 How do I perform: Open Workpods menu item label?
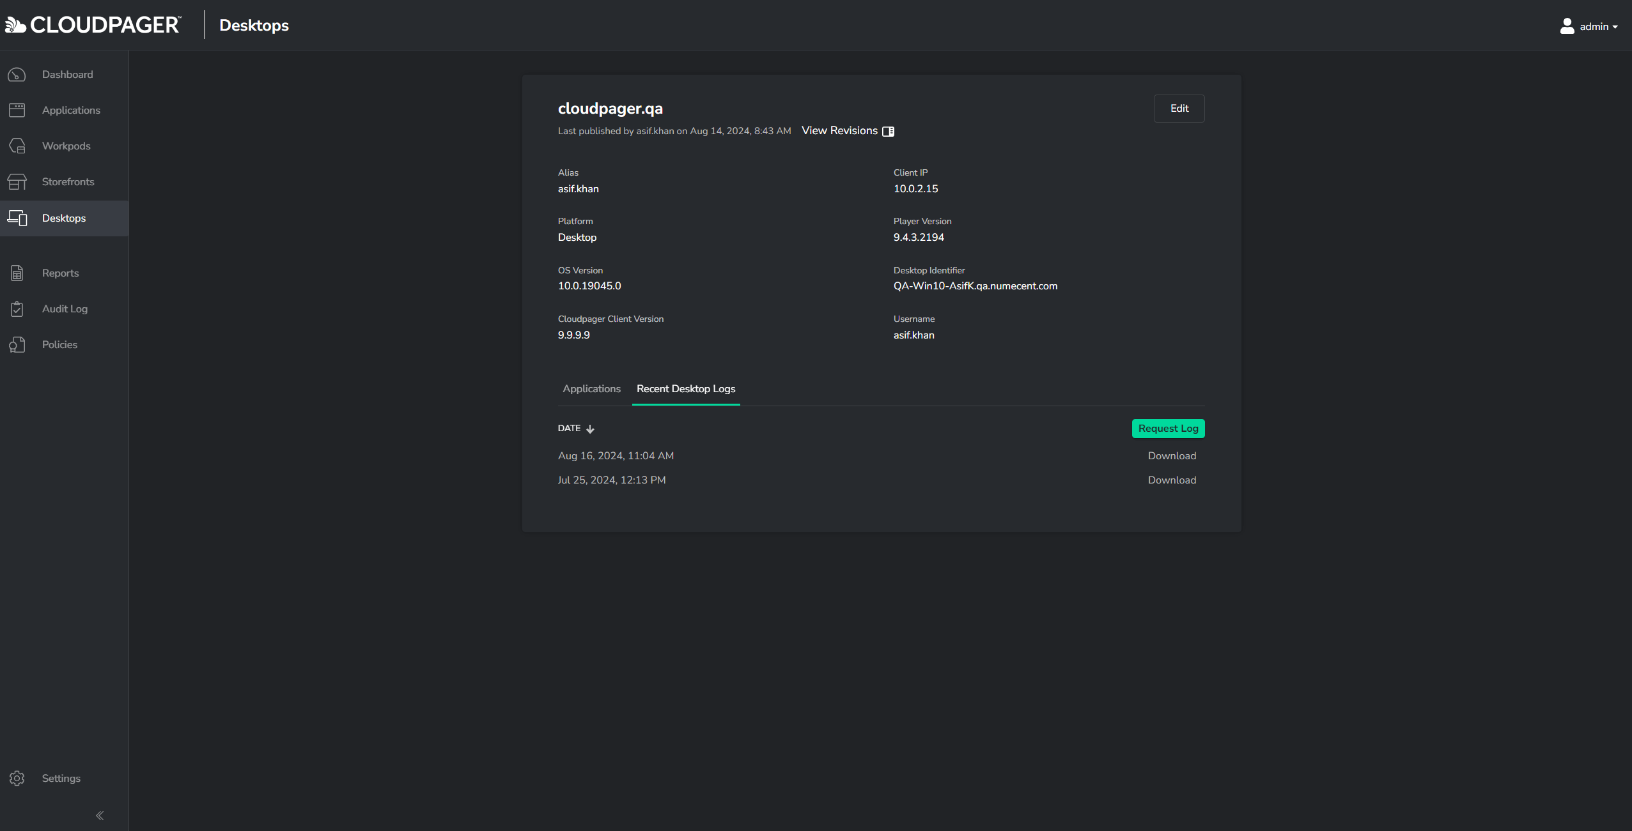click(x=66, y=146)
